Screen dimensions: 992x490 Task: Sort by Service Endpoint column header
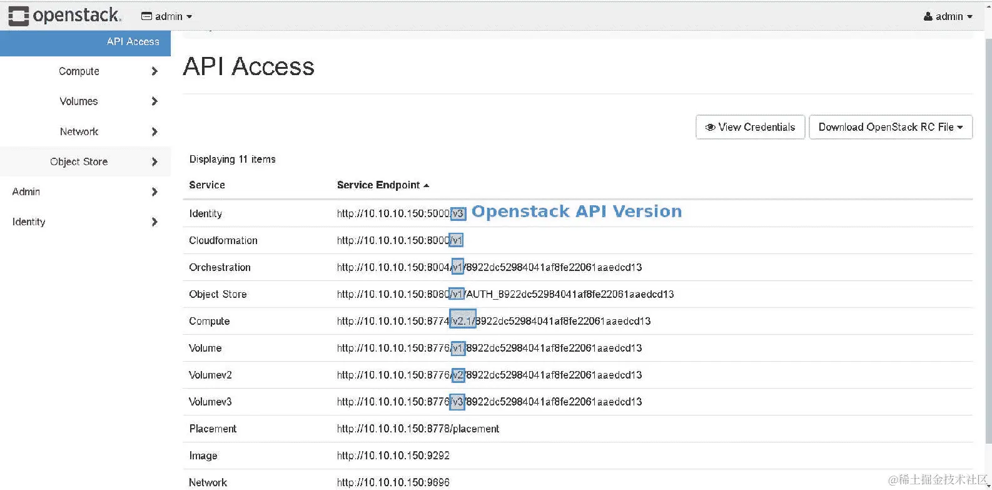[x=383, y=185]
